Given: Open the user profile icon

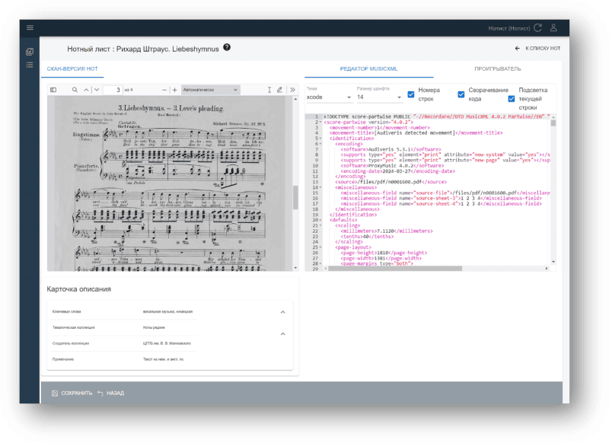Looking at the screenshot, I should click(553, 28).
